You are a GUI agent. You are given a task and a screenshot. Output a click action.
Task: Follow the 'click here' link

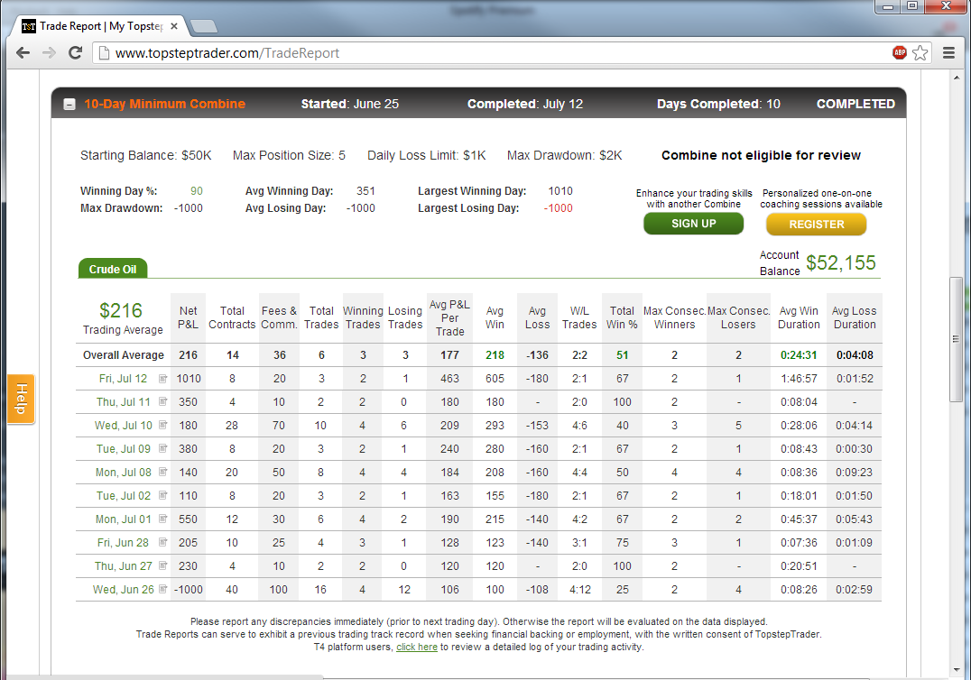(417, 648)
